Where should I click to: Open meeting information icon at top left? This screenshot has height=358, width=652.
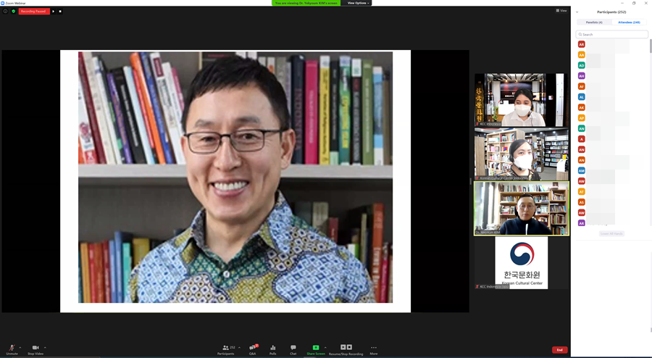coord(5,11)
